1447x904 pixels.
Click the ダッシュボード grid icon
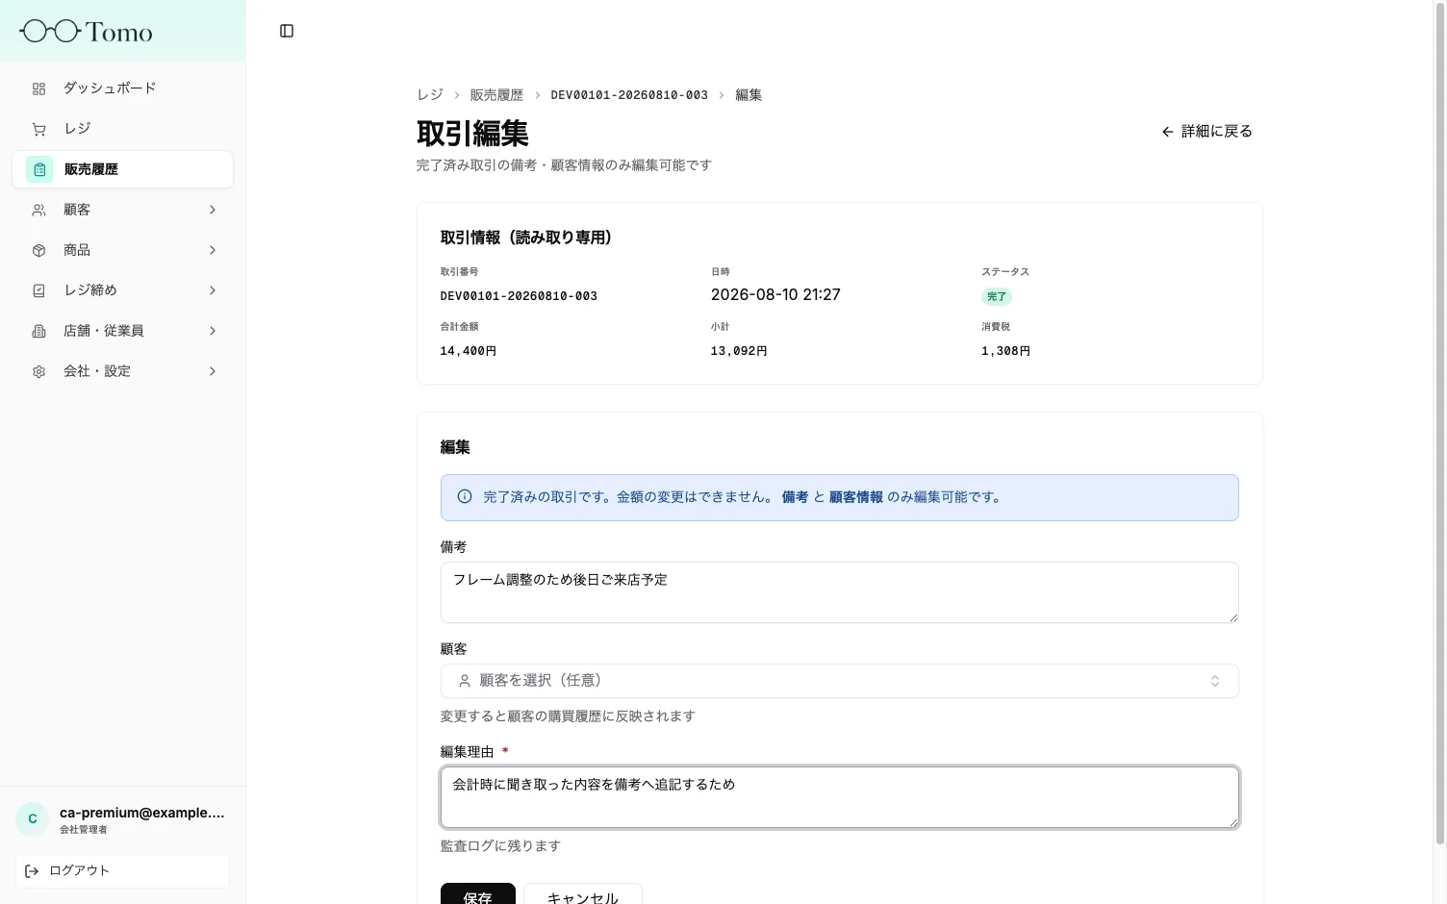click(x=38, y=88)
